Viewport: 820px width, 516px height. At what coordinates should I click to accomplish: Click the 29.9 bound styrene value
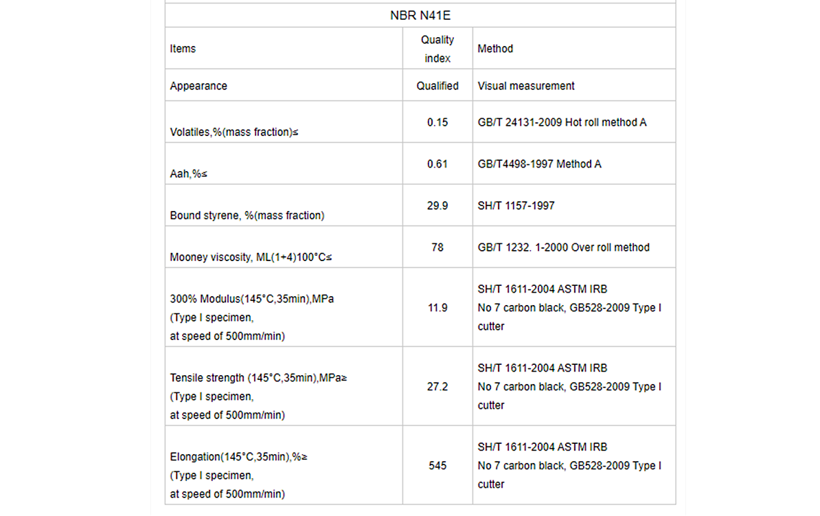click(437, 206)
